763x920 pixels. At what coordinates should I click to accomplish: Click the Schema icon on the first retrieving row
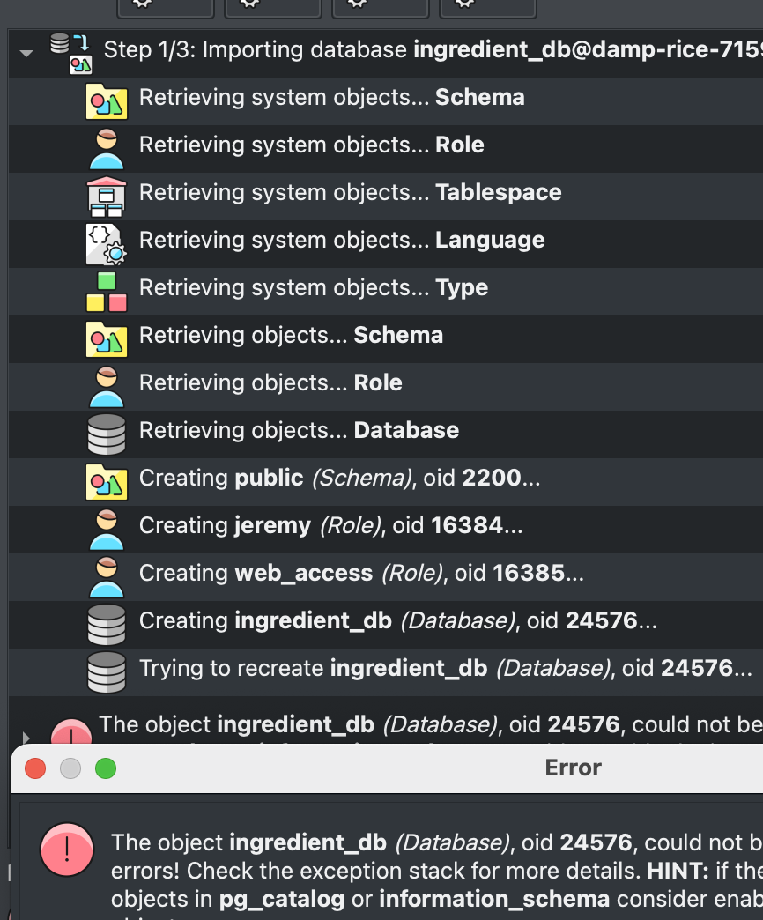pos(106,101)
